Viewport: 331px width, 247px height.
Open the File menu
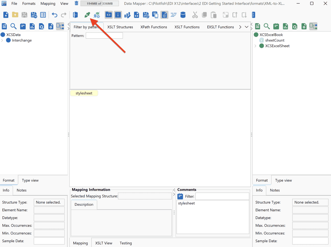[14, 3]
